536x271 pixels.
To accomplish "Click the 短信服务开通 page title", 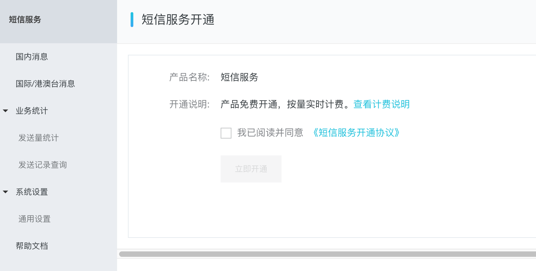I will [x=178, y=20].
